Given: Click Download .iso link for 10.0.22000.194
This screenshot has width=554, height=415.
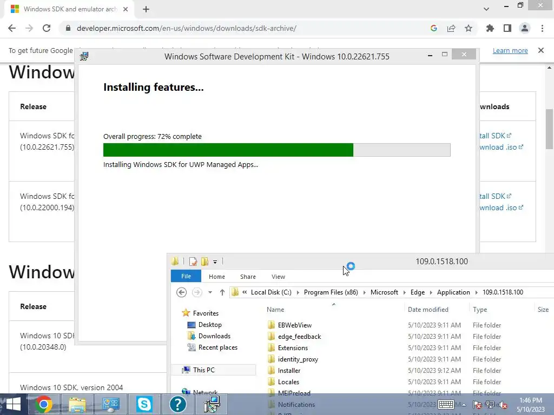Looking at the screenshot, I should [x=501, y=207].
